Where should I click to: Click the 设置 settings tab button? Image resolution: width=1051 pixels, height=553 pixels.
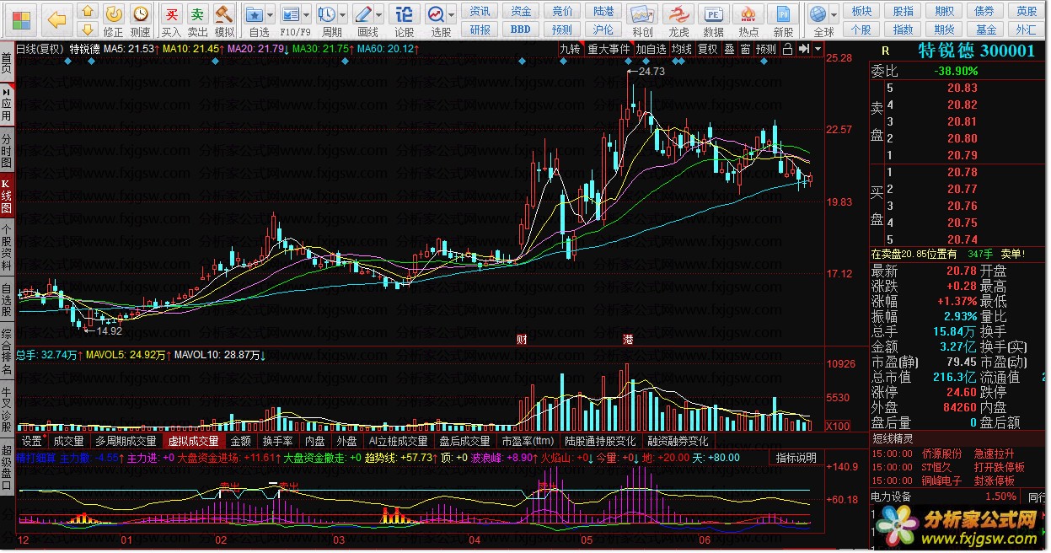[32, 441]
